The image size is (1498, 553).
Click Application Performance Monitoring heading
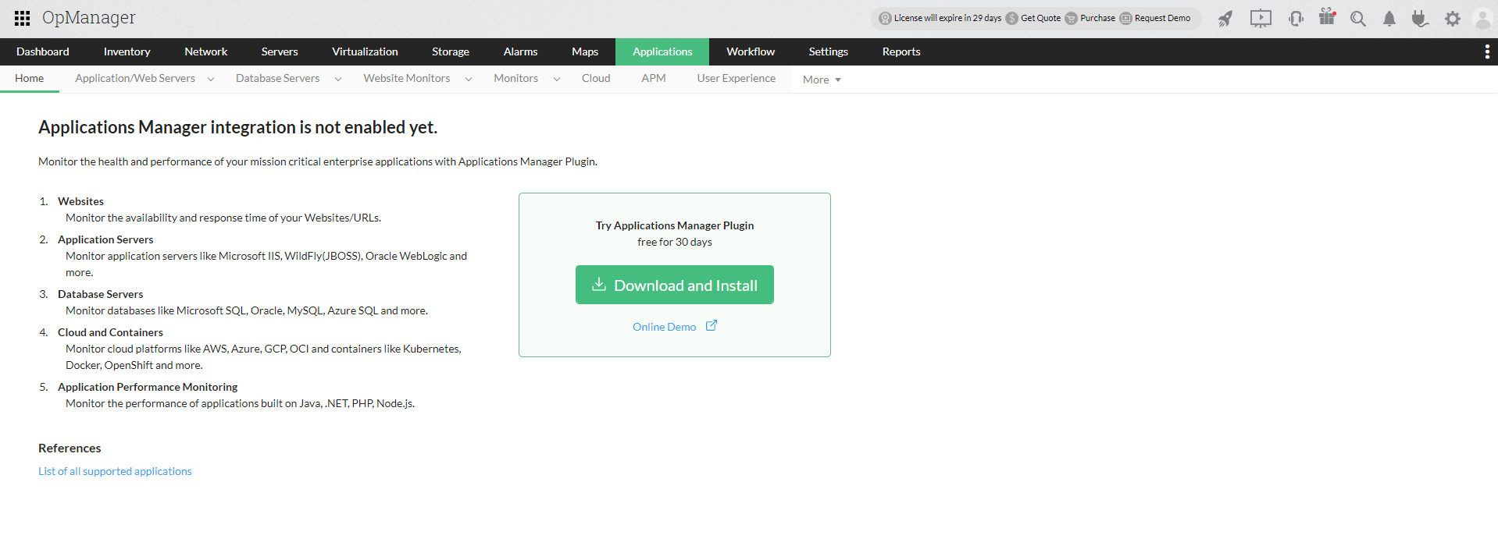148,387
